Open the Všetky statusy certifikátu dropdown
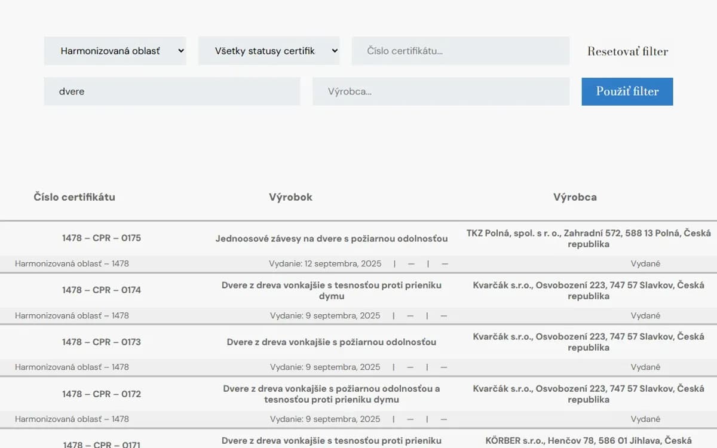The height and width of the screenshot is (448, 717). (x=269, y=51)
